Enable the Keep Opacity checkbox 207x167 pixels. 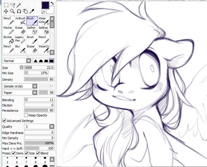click(x=26, y=115)
